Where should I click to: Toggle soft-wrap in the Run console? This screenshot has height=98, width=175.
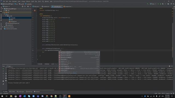point(6,73)
